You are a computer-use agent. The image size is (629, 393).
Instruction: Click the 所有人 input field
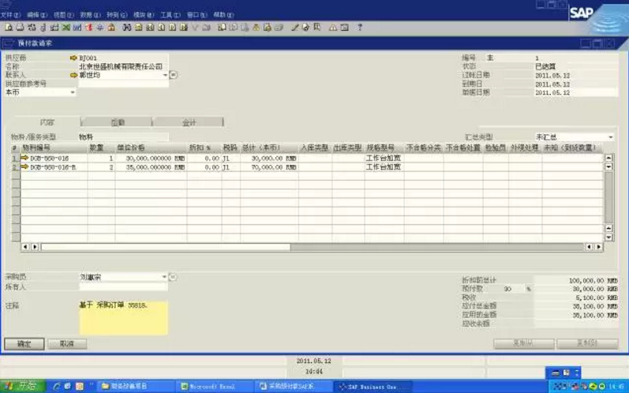point(123,286)
